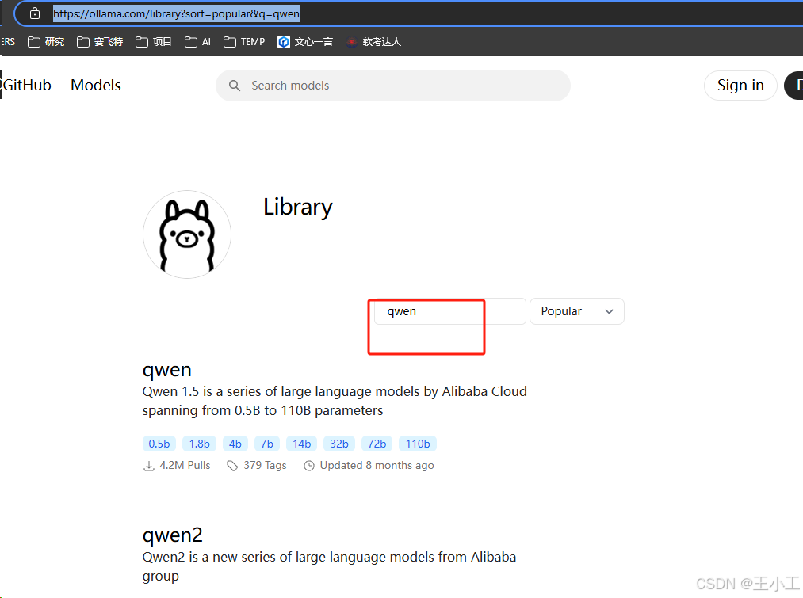Click the Qwen 1.5 description text
Image resolution: width=803 pixels, height=598 pixels.
pyautogui.click(x=335, y=401)
